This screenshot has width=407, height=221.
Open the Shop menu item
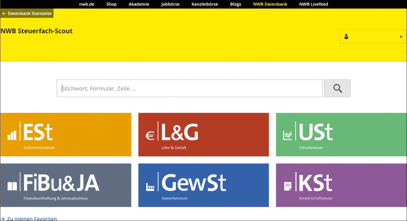[111, 4]
